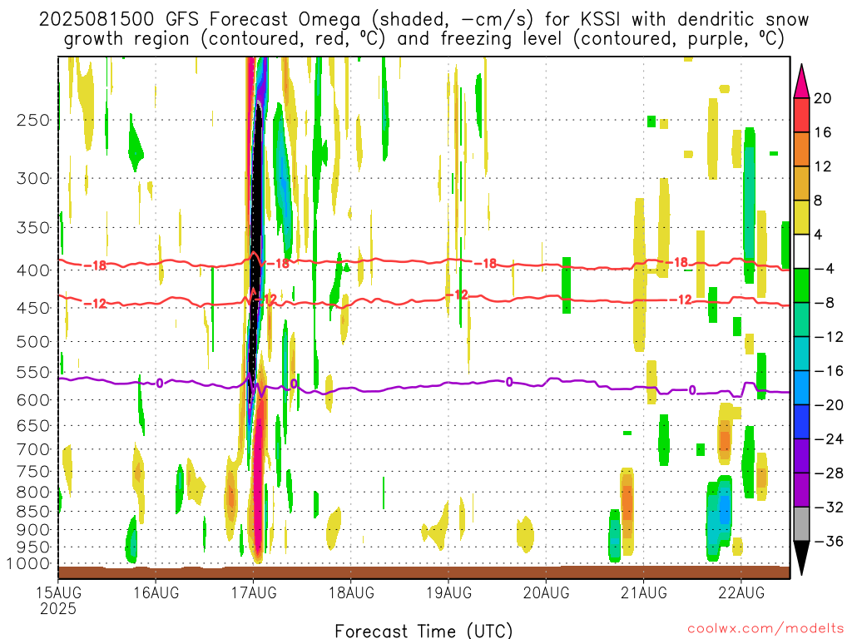This screenshot has height=639, width=852.
Task: Pick the -16 colorbar label
Action: [x=829, y=371]
